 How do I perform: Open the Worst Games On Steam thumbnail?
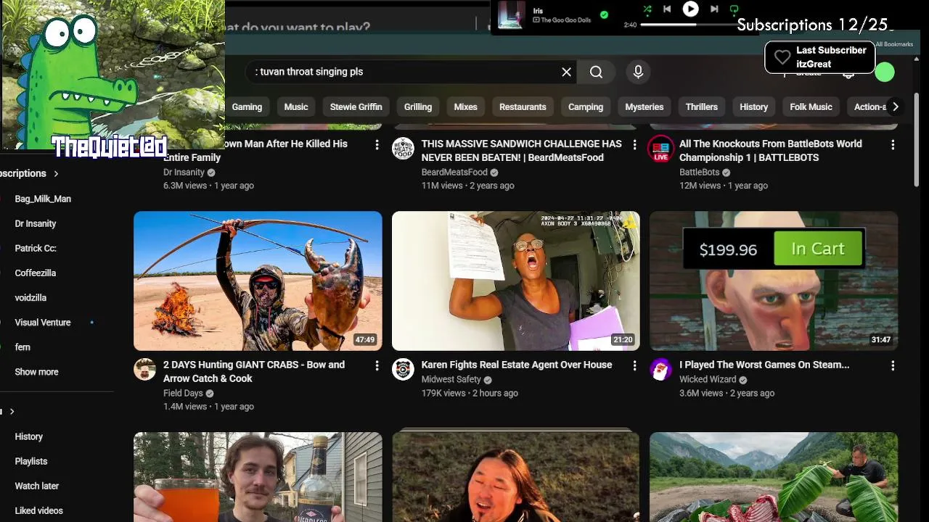click(x=774, y=281)
